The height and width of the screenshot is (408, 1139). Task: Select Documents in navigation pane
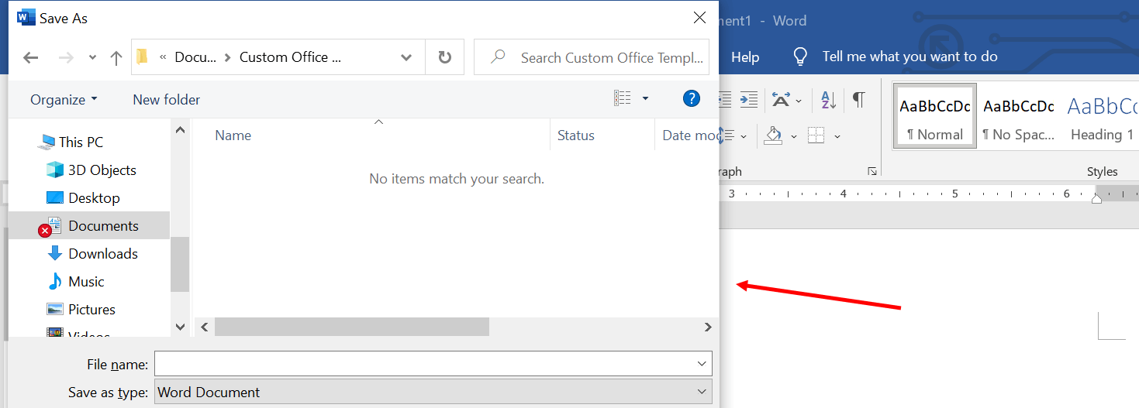[103, 225]
